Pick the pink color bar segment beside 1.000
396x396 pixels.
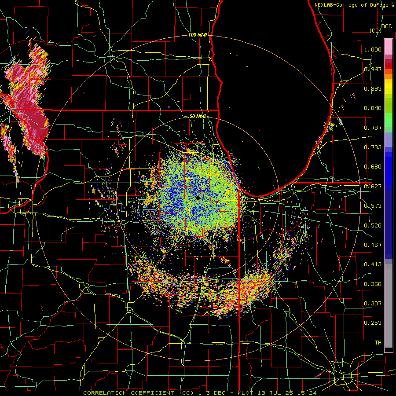tap(389, 47)
